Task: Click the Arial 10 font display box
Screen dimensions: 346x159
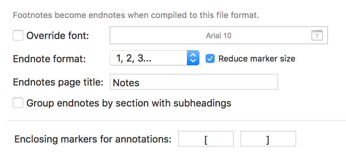Action: click(219, 35)
